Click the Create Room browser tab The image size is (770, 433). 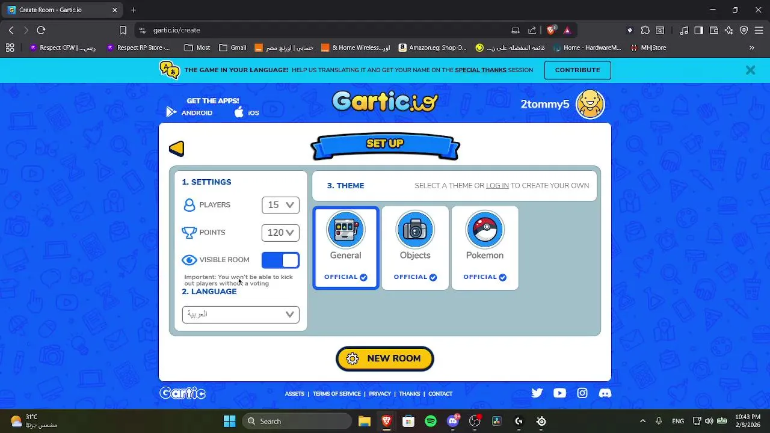point(63,10)
